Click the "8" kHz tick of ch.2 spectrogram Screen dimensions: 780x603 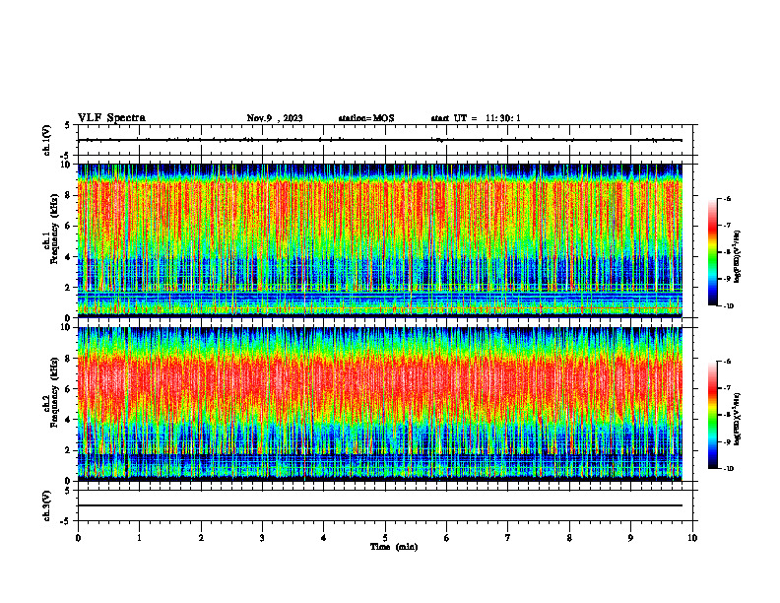tap(69, 359)
